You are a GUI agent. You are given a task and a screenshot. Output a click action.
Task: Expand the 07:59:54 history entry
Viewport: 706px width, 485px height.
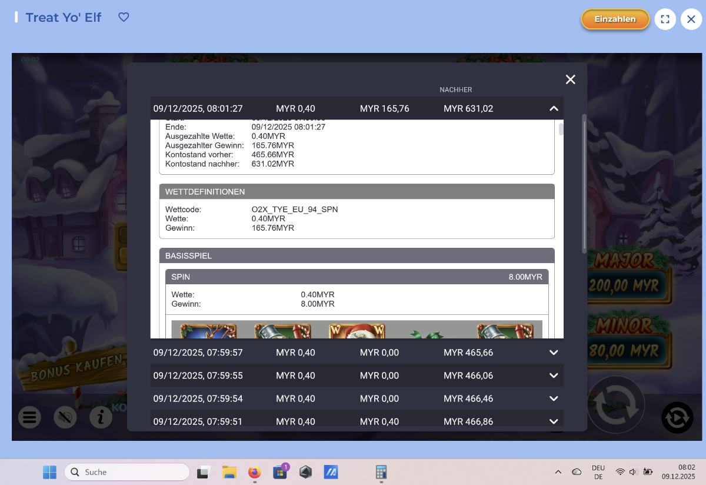pos(553,398)
